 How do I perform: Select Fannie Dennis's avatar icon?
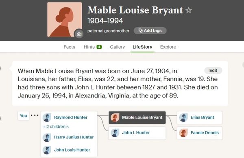(x=183, y=133)
